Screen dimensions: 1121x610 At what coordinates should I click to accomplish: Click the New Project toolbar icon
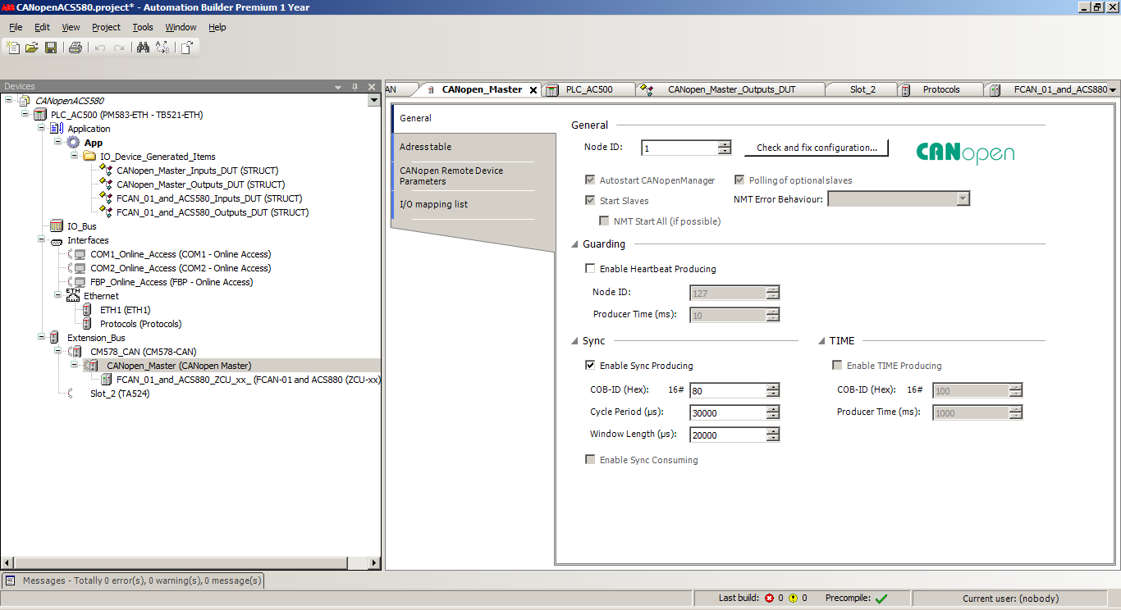[13, 48]
